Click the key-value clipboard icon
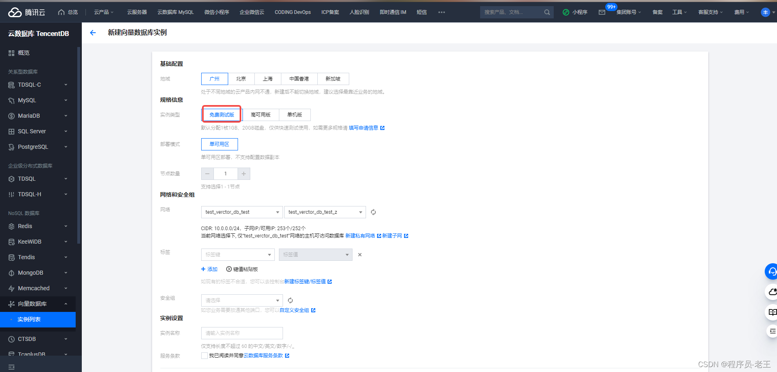This screenshot has height=372, width=777. point(229,269)
